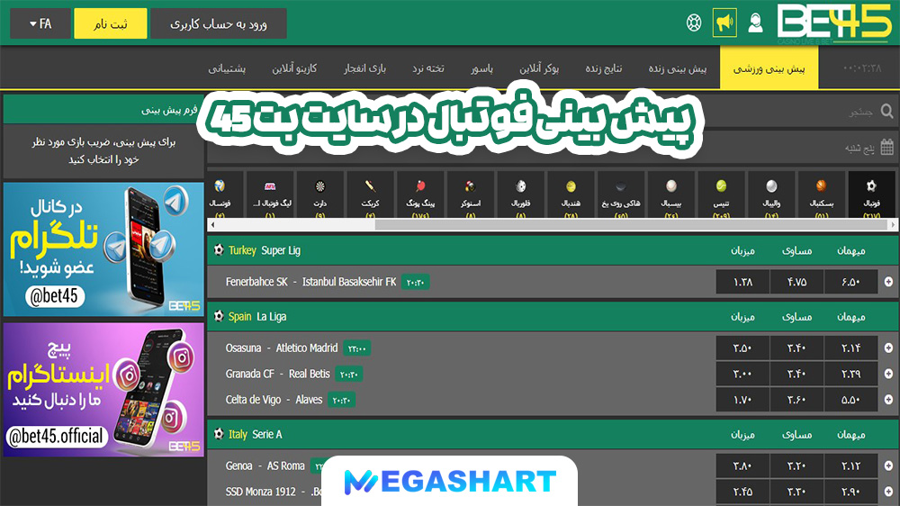
Task: Click the soccer ball icon beside Spain La Liga
Action: click(219, 316)
